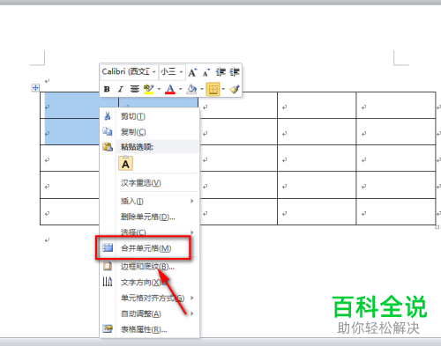Choose 表格属性(R)... menu entry
441x346 pixels.
click(150, 330)
